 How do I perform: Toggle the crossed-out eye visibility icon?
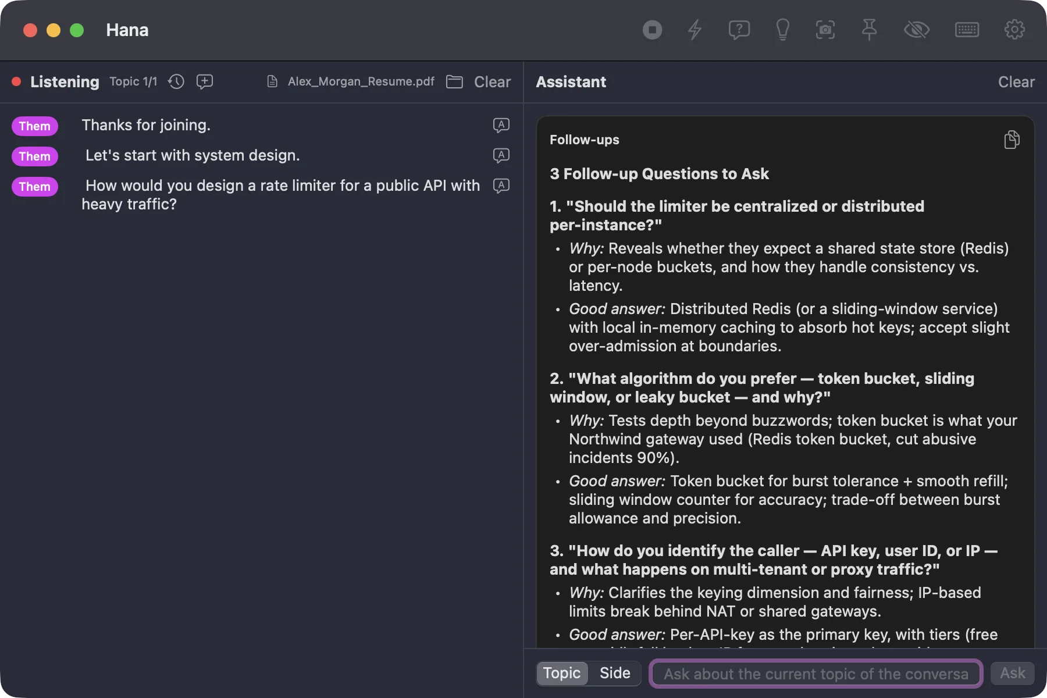(x=917, y=30)
